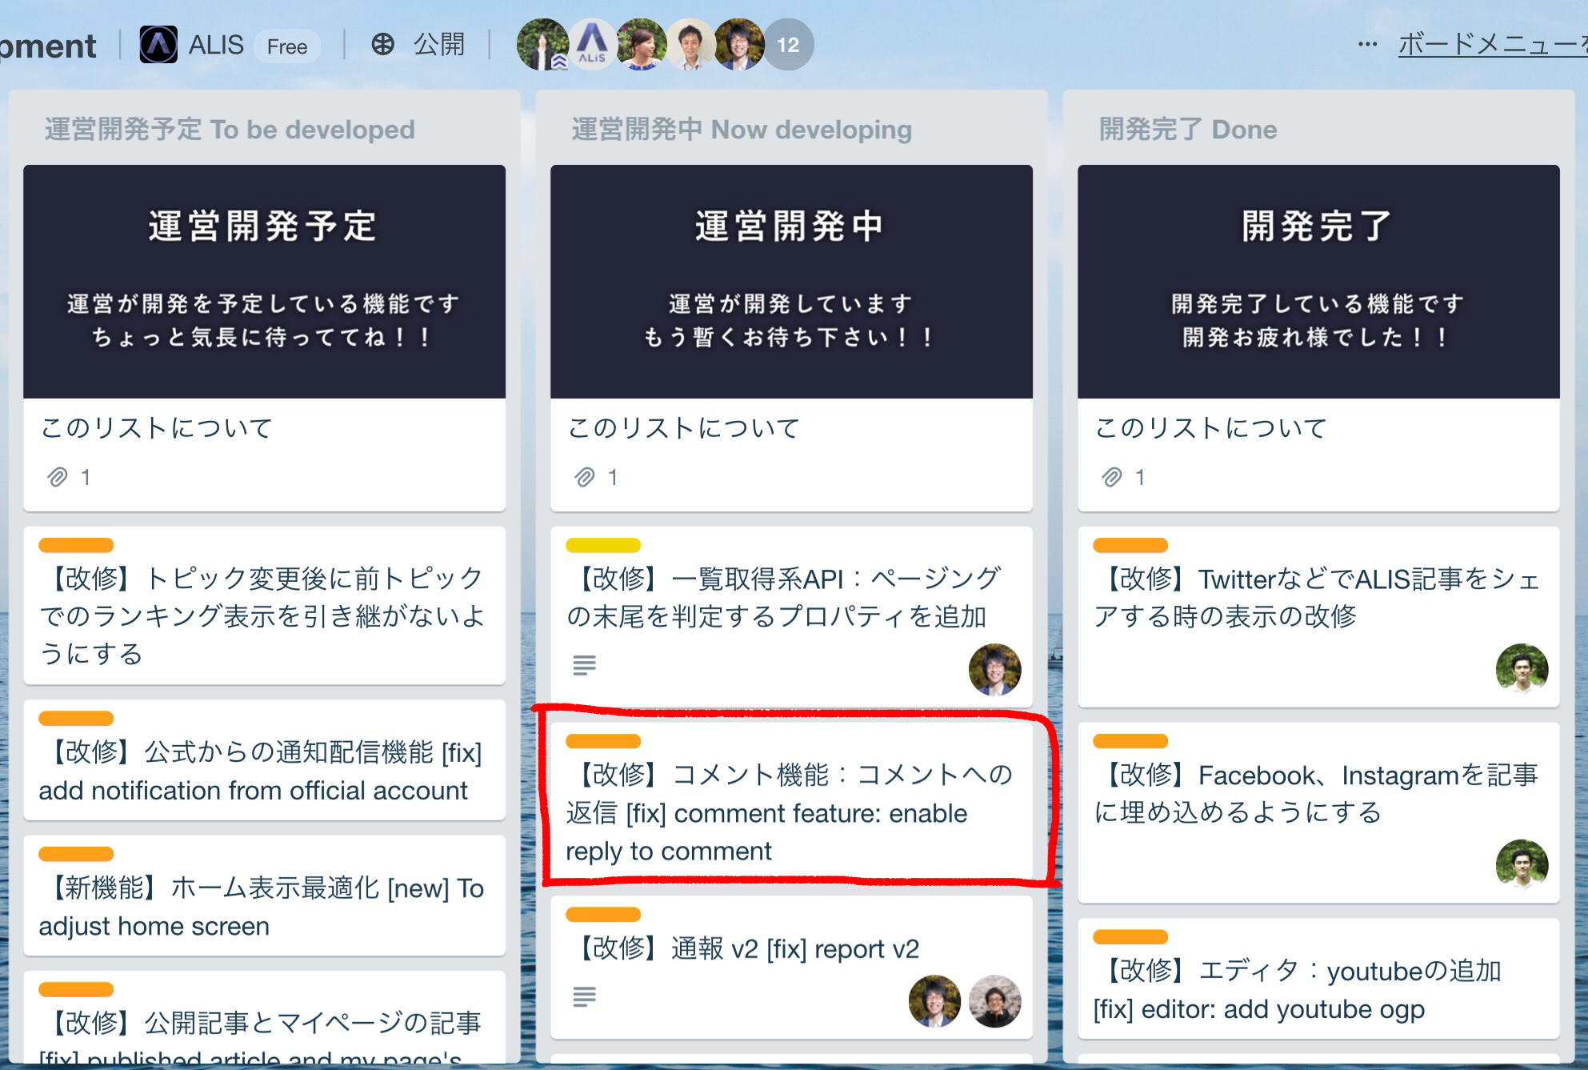Screen dimensions: 1588x1070
Task: Click attachment paperclip icon in 運営開発予定 card
Action: pyautogui.click(x=58, y=478)
